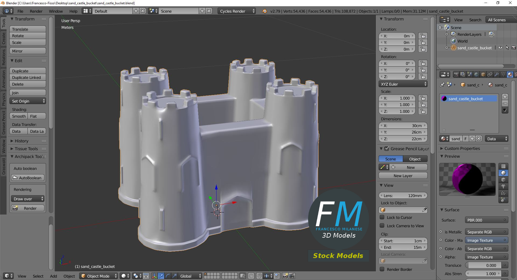Screen dimensions: 517x280
Task: Open the Render menu in top bar
Action: click(36, 11)
